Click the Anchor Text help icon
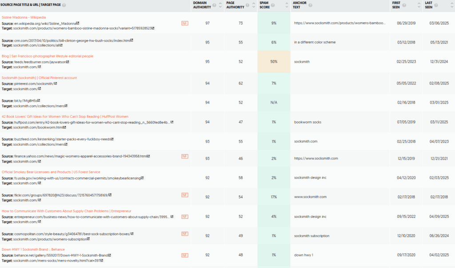455x268 pixels. point(310,5)
